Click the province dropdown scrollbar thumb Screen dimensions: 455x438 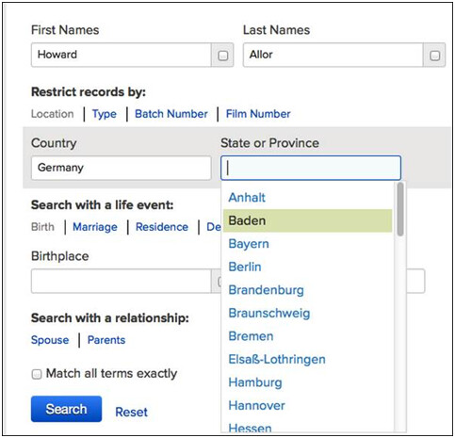(399, 209)
